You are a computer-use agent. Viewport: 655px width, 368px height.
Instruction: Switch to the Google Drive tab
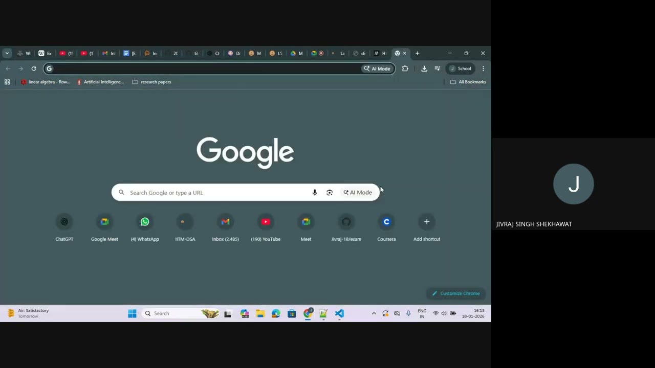[297, 53]
